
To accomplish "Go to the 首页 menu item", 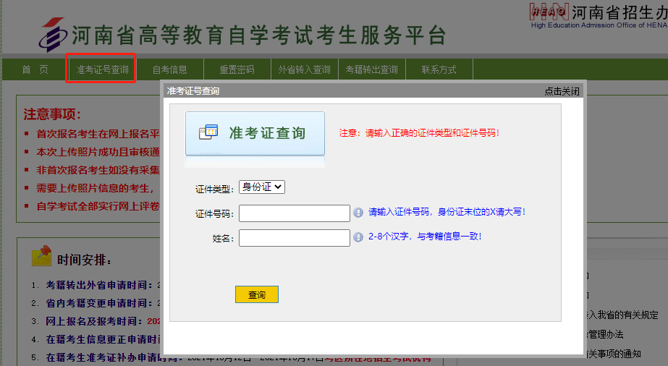I will [x=35, y=69].
